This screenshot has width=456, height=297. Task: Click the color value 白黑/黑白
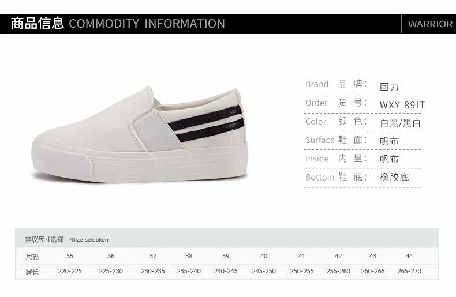coord(400,123)
